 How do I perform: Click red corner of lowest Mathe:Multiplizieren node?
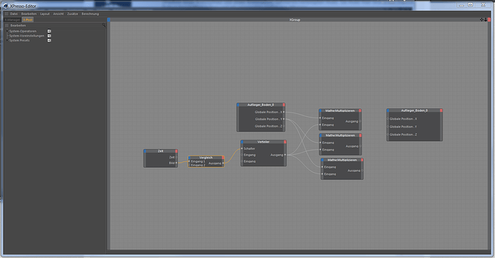(362, 160)
